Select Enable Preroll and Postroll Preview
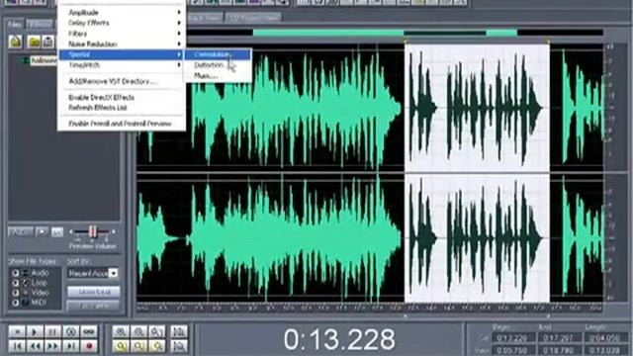This screenshot has width=633, height=356. (x=122, y=124)
